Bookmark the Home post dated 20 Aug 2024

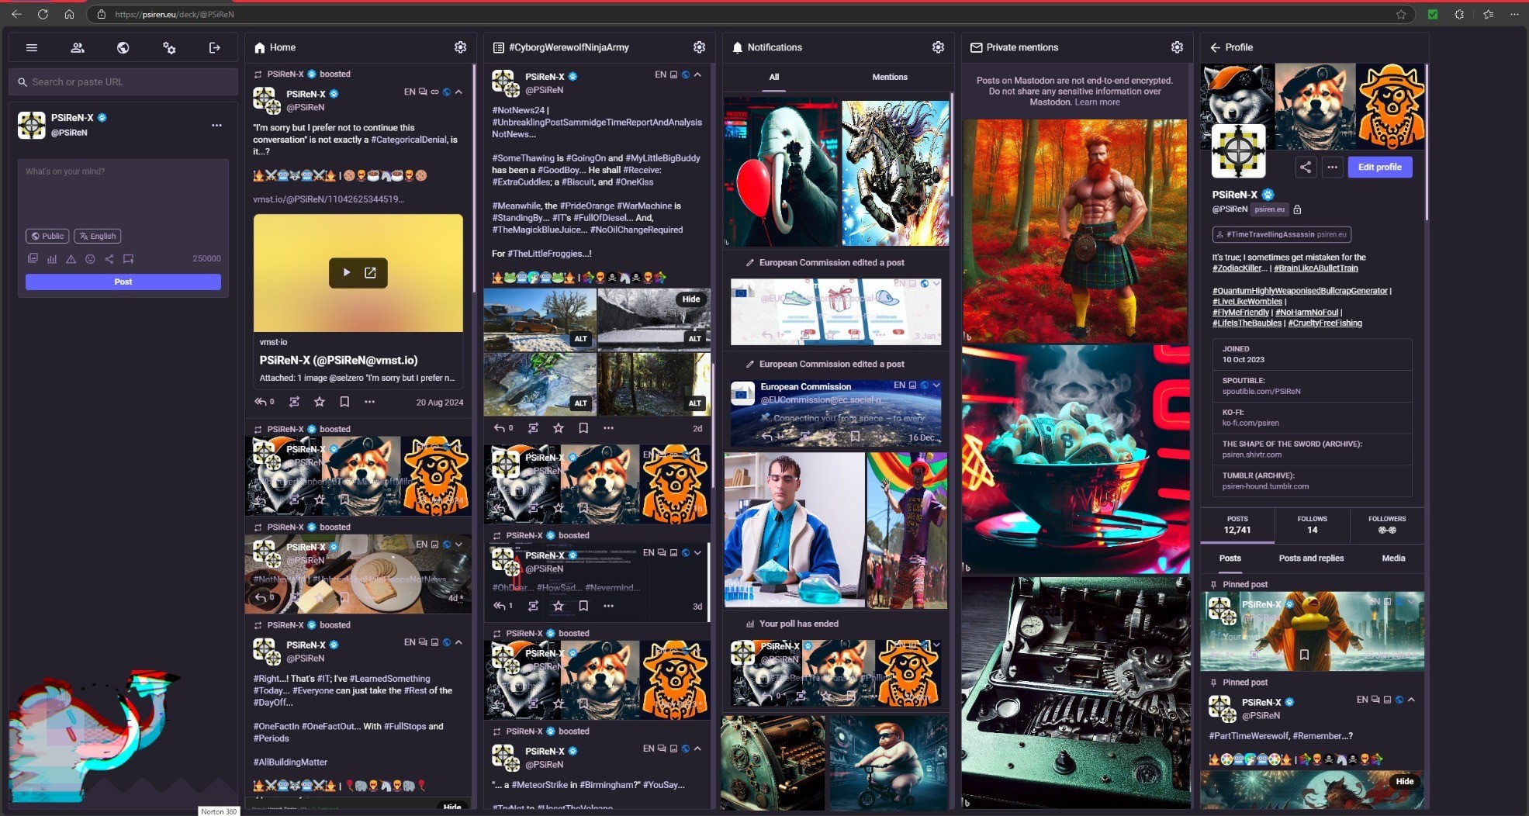click(x=344, y=402)
